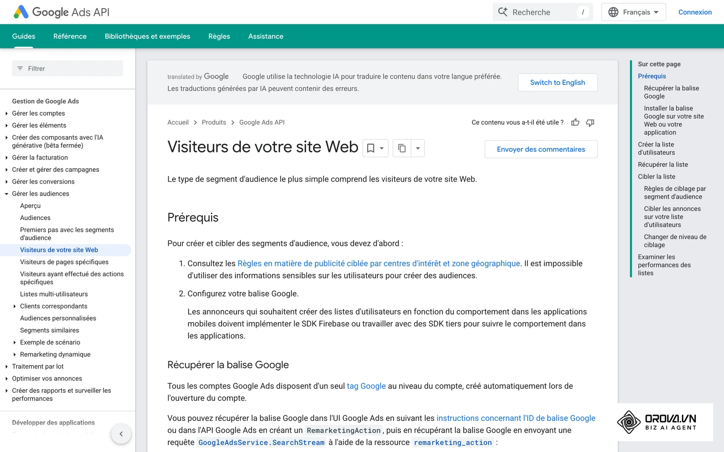The image size is (724, 452).
Task: Jump to Récupérer la liste section
Action: pyautogui.click(x=663, y=165)
